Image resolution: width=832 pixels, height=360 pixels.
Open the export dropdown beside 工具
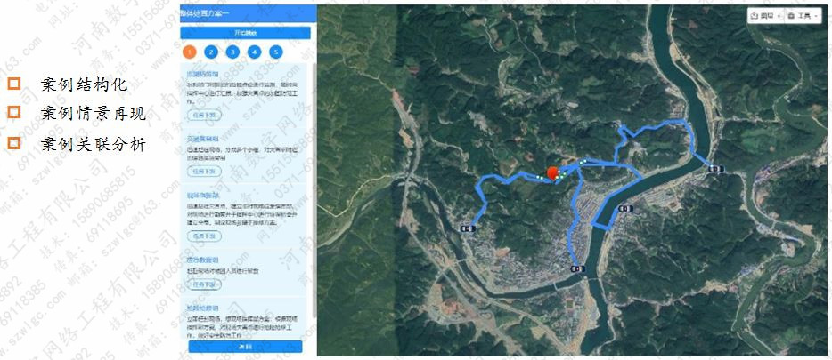765,16
